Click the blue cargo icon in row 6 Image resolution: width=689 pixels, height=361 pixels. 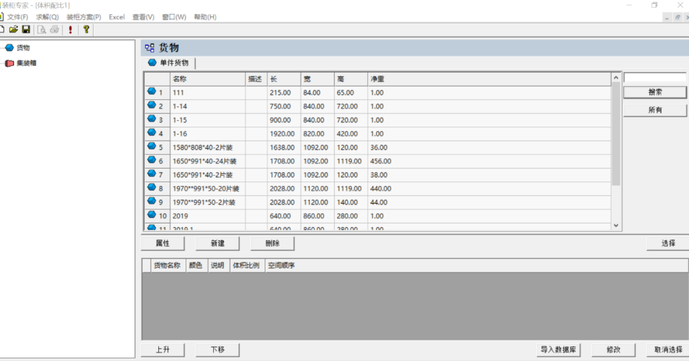point(152,160)
